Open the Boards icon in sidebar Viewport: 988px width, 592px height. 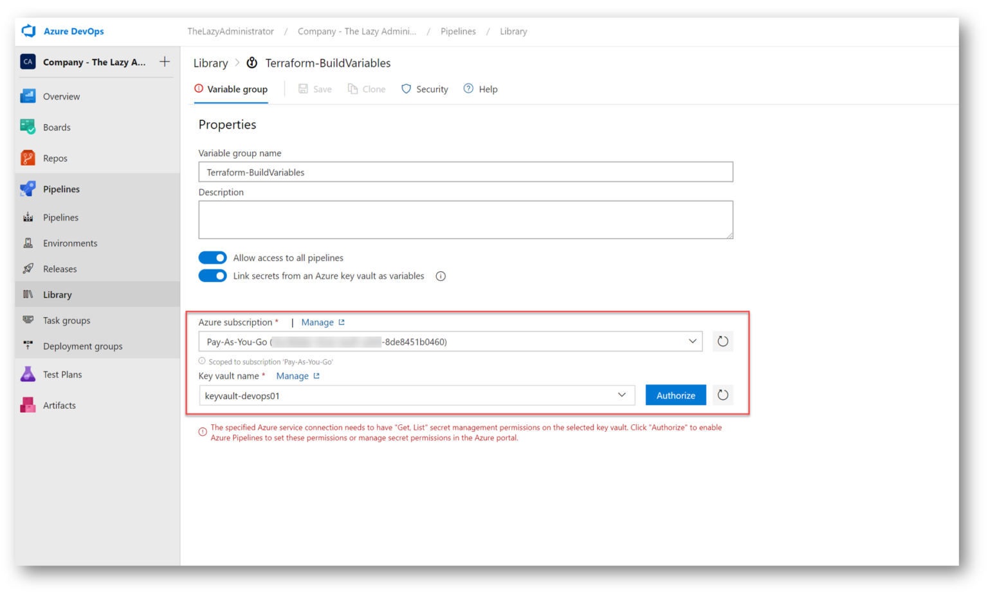pyautogui.click(x=28, y=127)
